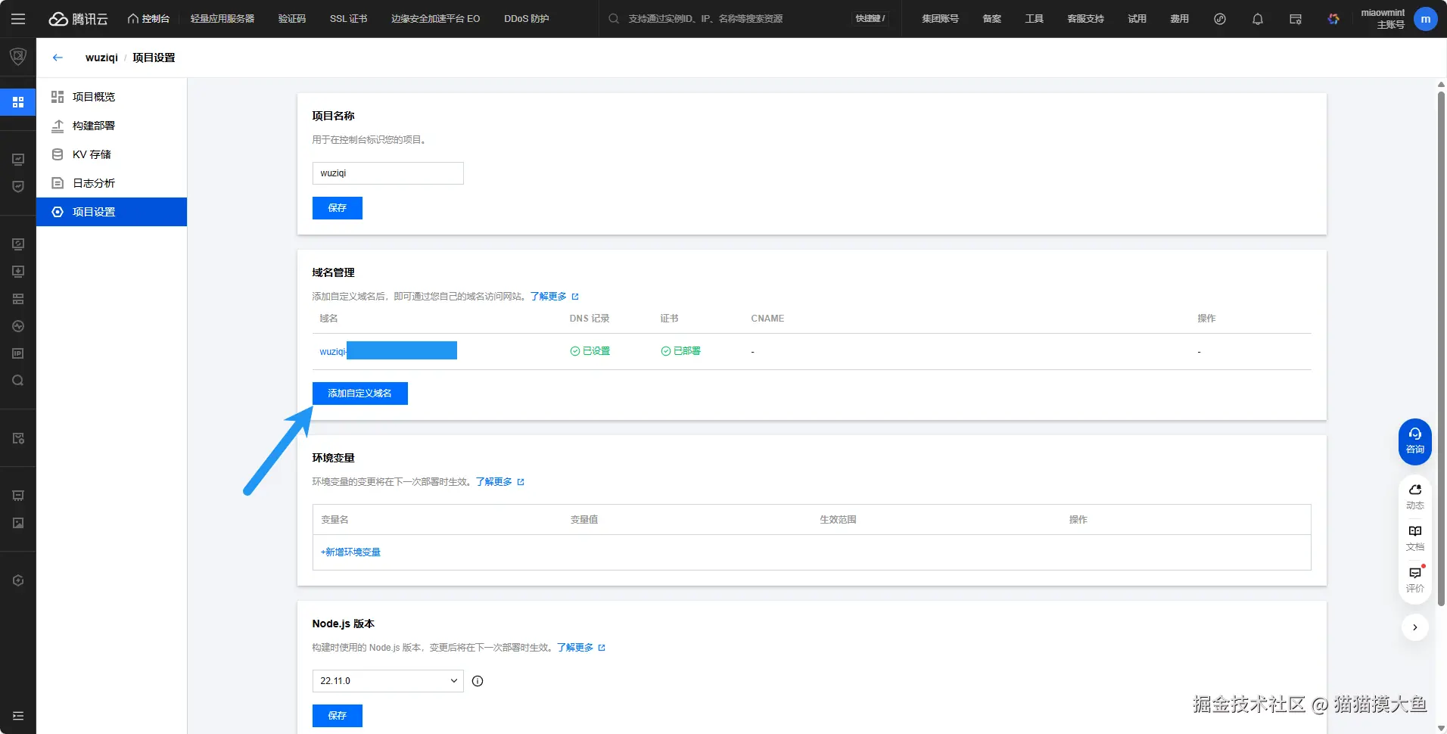The width and height of the screenshot is (1447, 734).
Task: Click the Tencent Cloud logo
Action: [79, 19]
